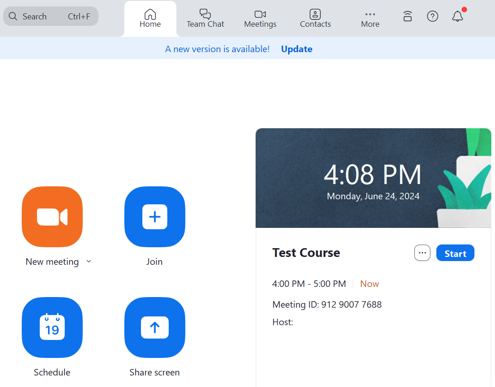
Task: Open the Help question mark icon
Action: coord(433,16)
